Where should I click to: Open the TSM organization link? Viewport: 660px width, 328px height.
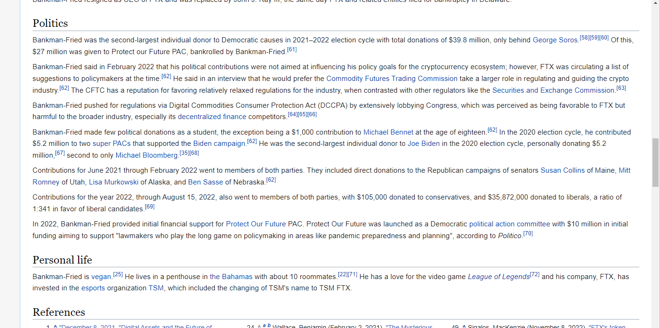[x=156, y=288]
